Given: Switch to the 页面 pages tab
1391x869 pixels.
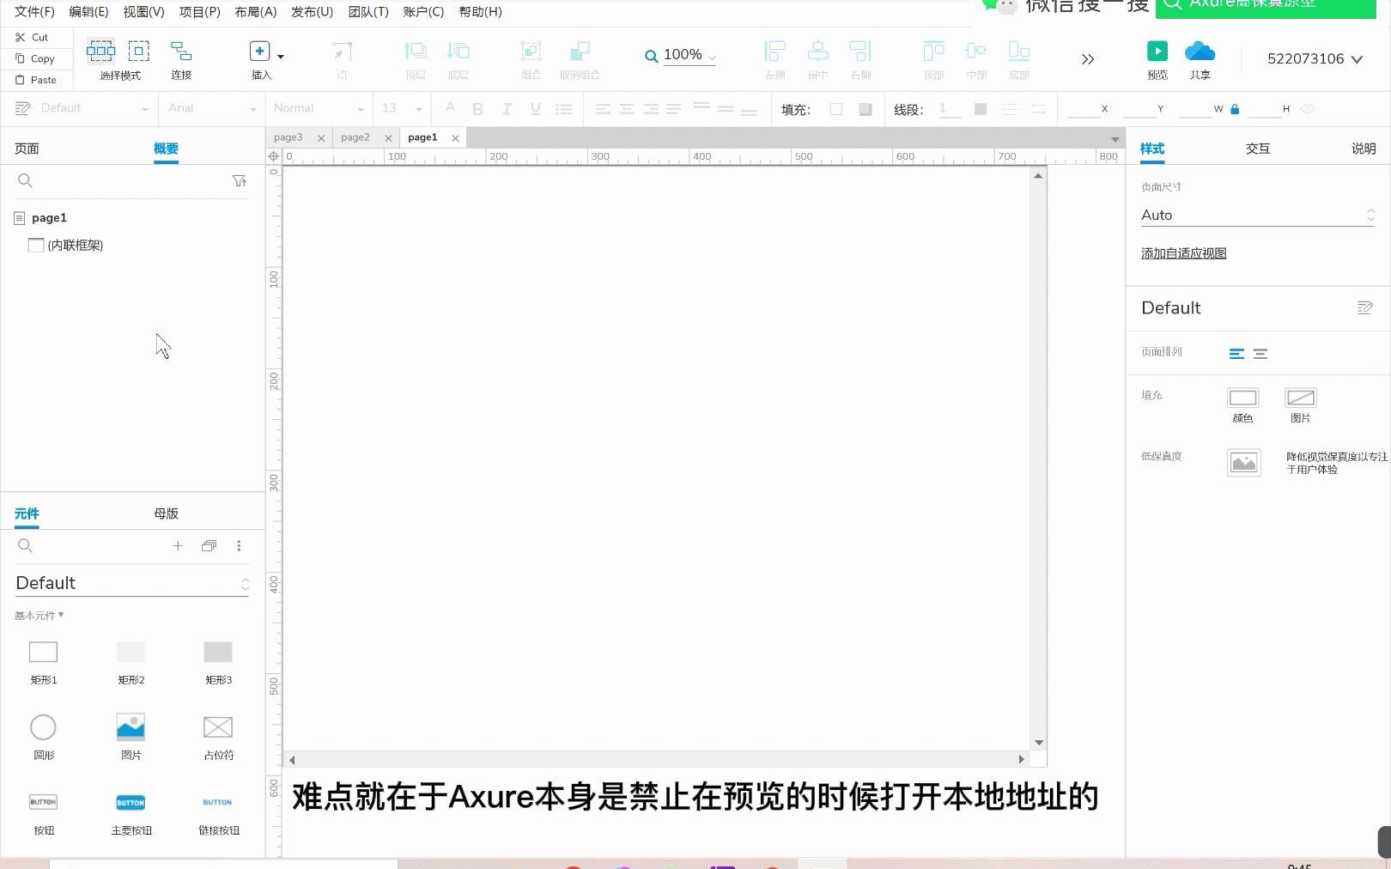Looking at the screenshot, I should (27, 149).
